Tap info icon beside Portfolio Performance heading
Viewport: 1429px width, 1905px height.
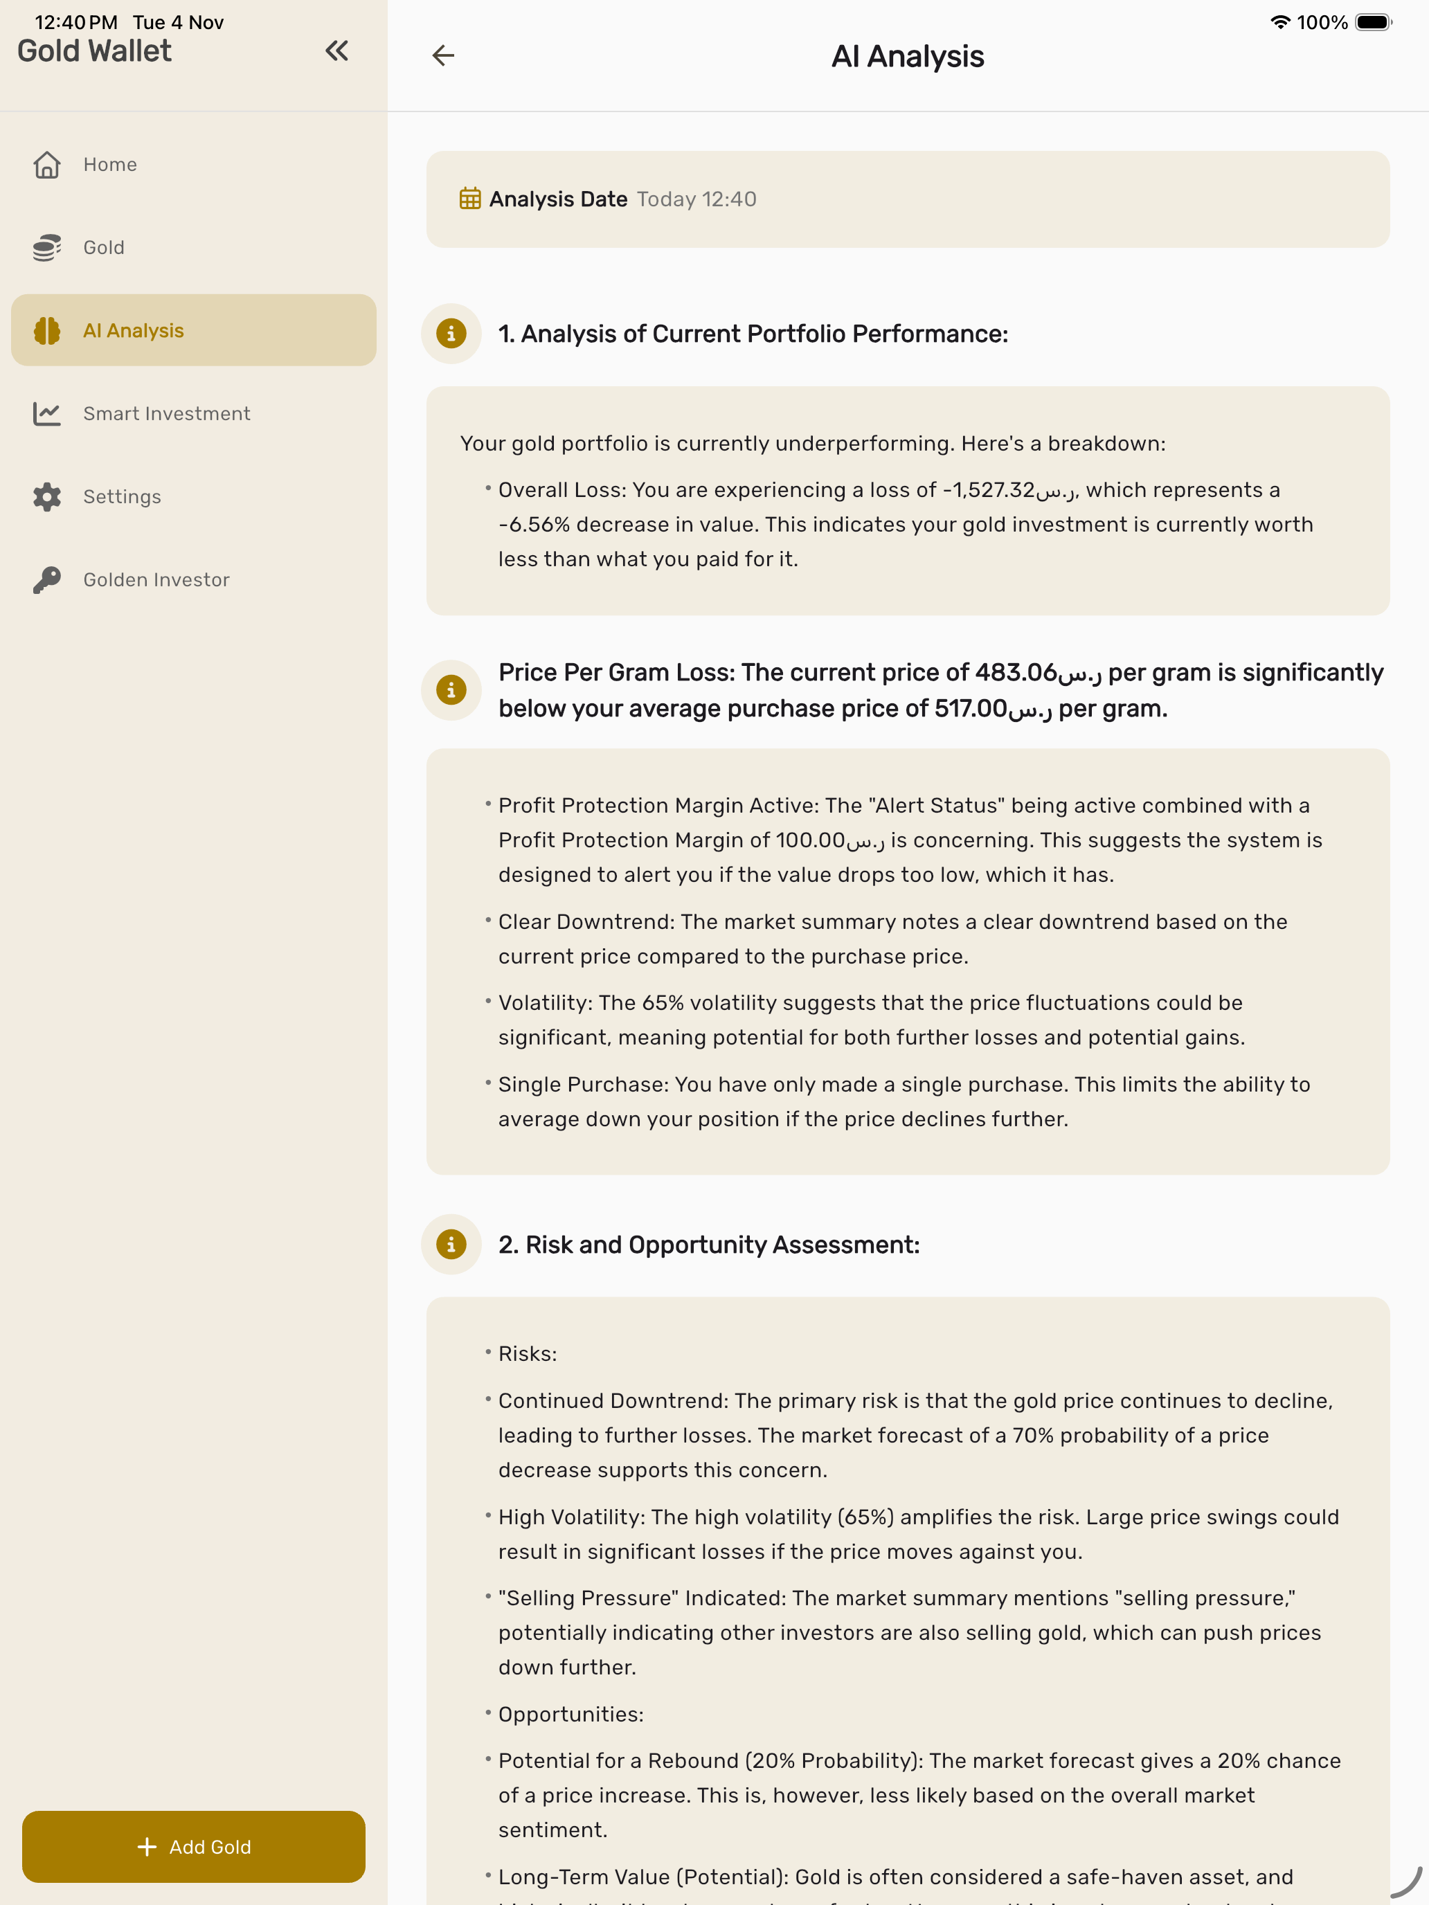451,333
